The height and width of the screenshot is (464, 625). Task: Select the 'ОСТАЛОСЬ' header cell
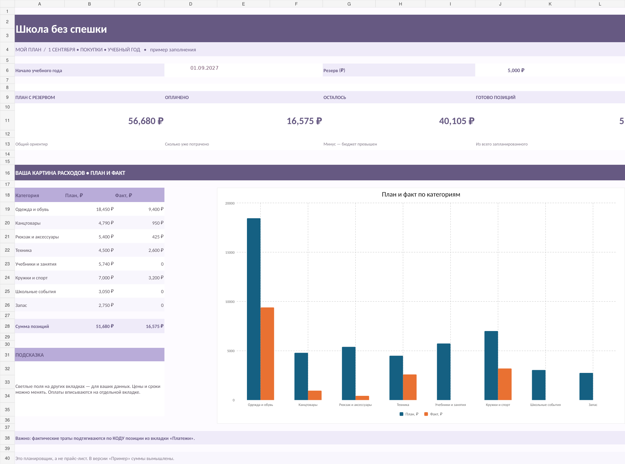[399, 97]
